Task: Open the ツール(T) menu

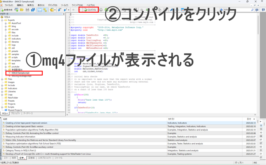Action: pyautogui.click(x=64, y=5)
